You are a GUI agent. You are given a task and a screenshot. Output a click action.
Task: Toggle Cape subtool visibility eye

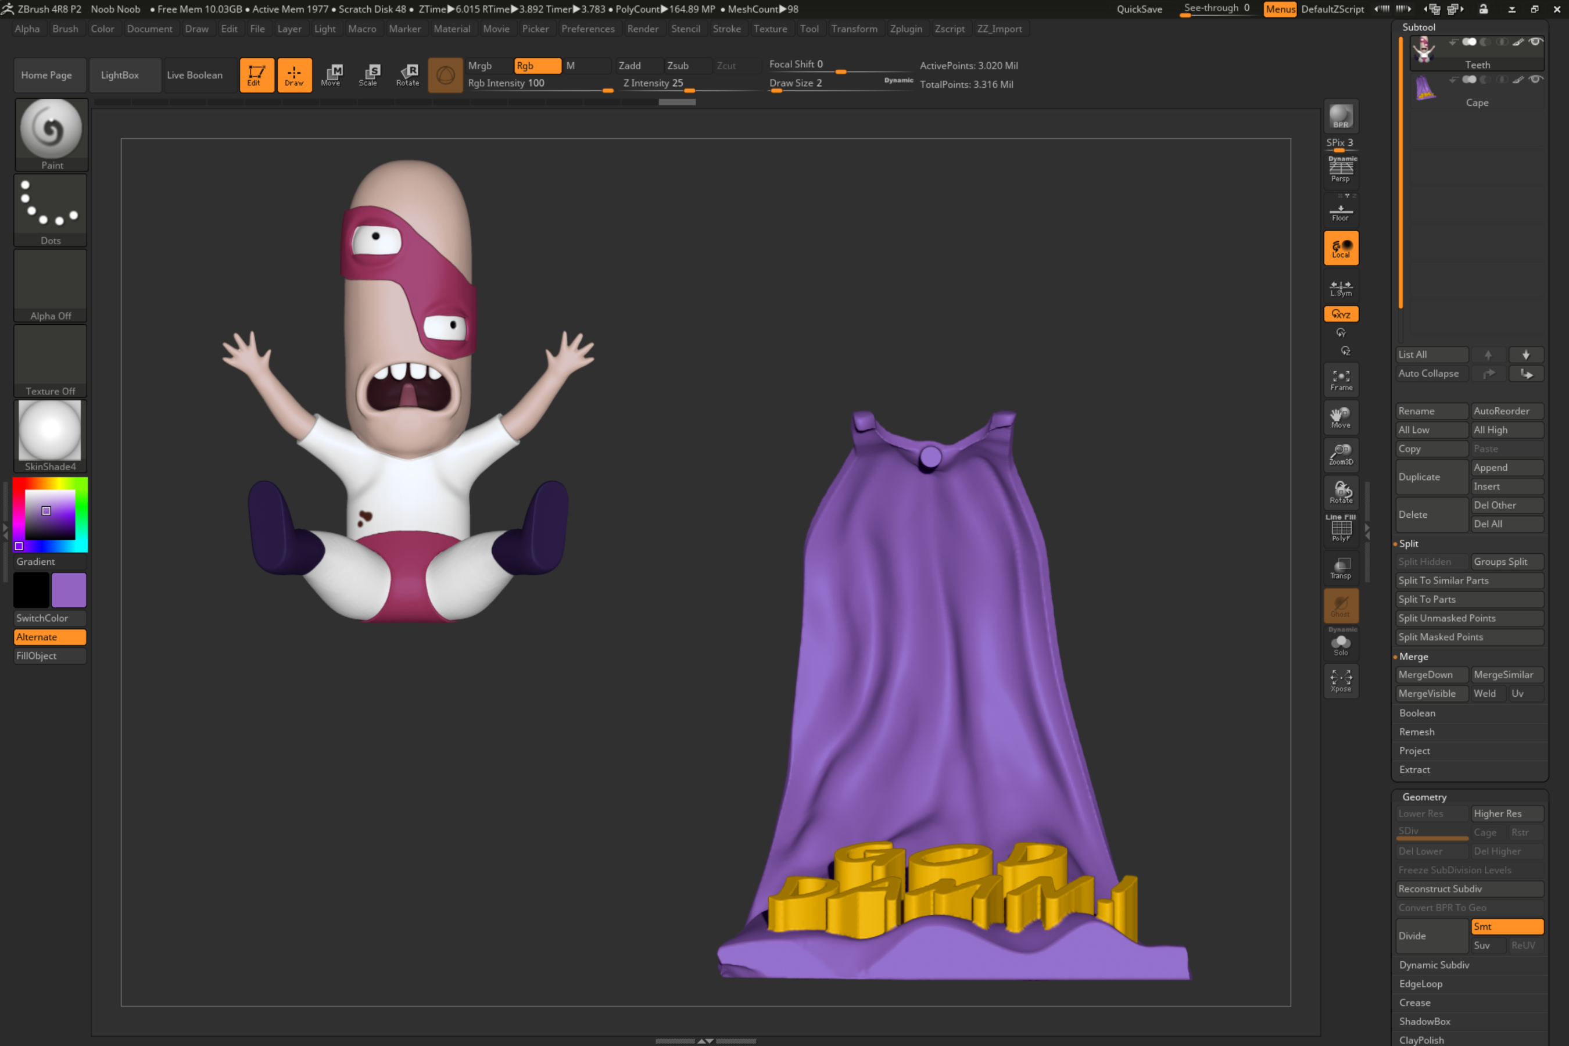click(x=1535, y=80)
